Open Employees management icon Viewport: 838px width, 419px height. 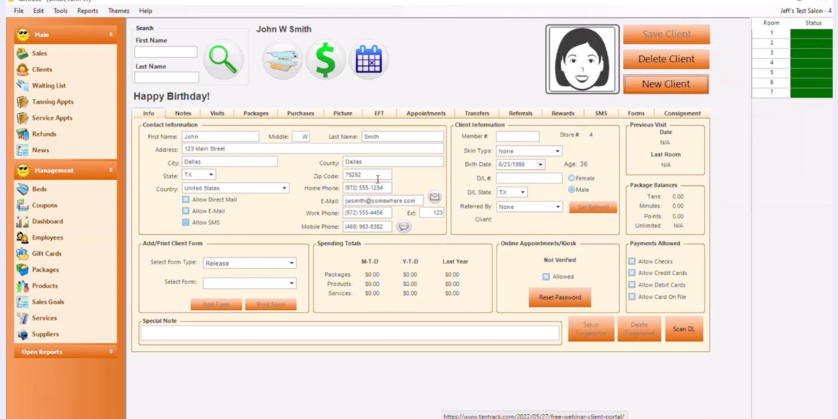click(x=22, y=238)
